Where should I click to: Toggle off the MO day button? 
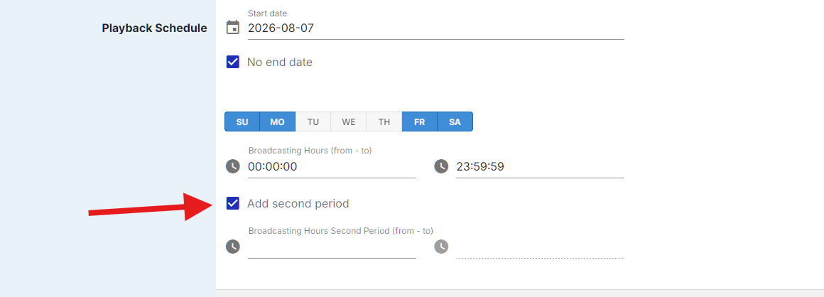(x=278, y=121)
